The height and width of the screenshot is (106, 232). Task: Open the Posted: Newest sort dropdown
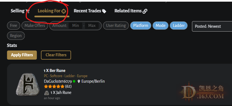coord(212,26)
